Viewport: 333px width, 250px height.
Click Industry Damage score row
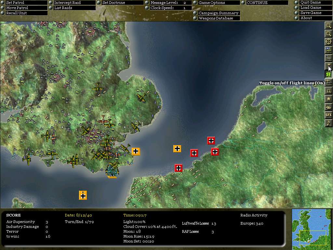point(27,227)
